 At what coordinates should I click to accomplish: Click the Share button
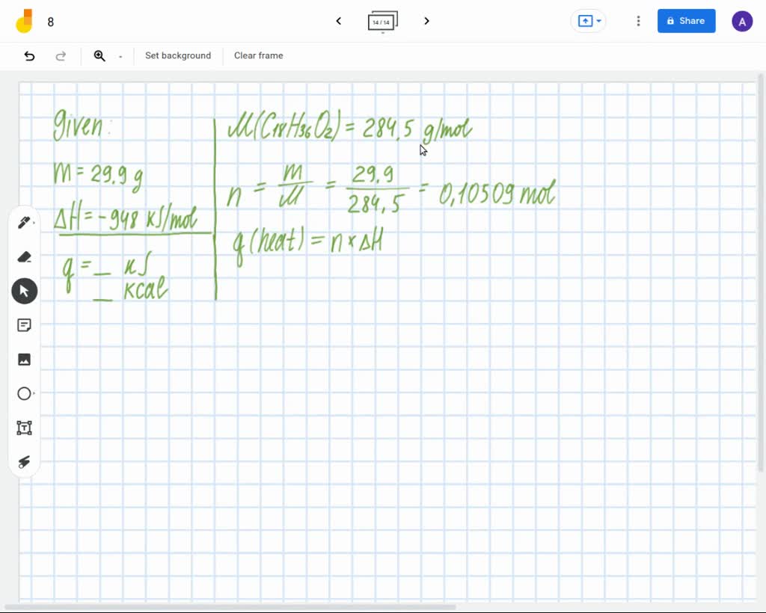tap(686, 20)
